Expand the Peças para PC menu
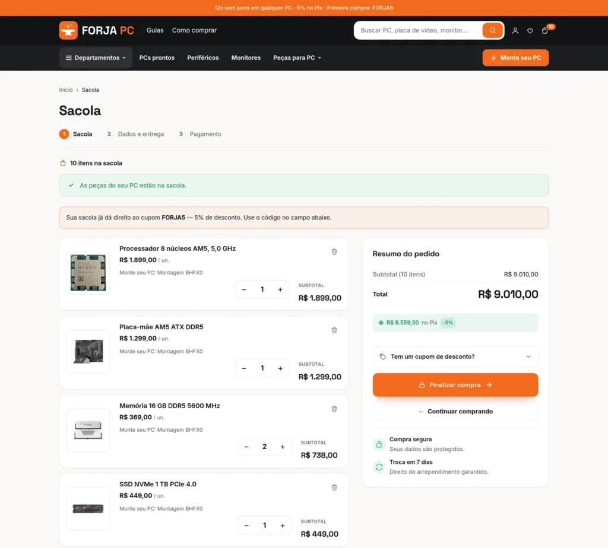608x548 pixels. (x=297, y=58)
